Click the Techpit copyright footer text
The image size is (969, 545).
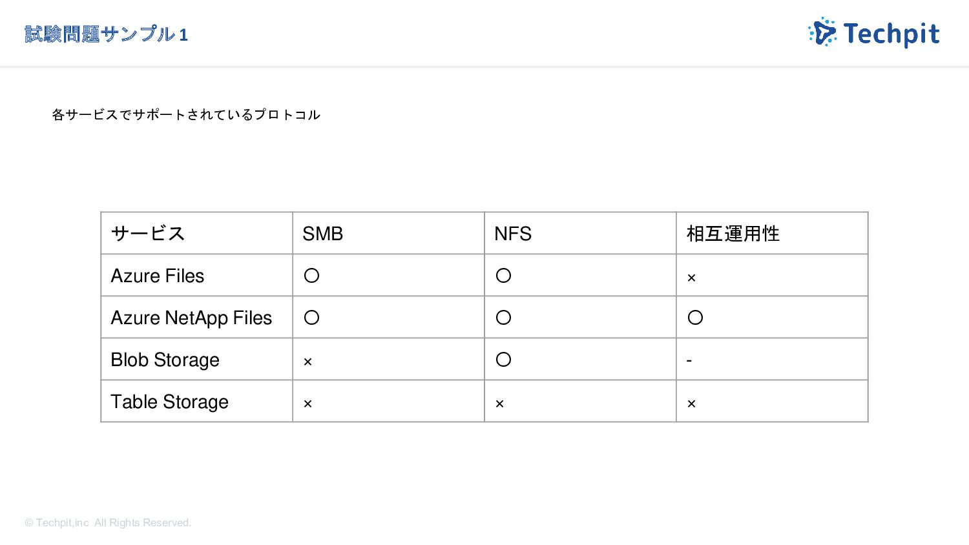108,522
